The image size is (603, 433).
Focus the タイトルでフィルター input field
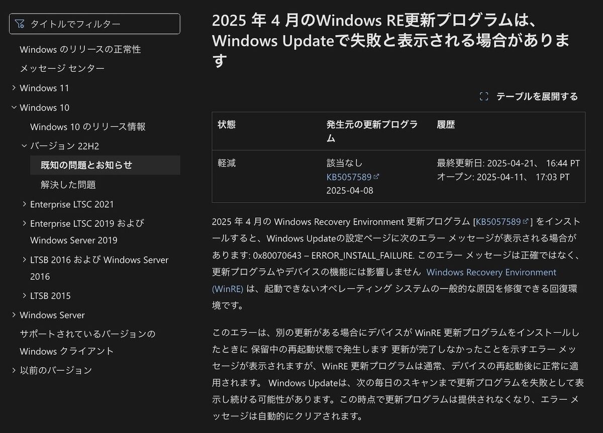pos(94,24)
